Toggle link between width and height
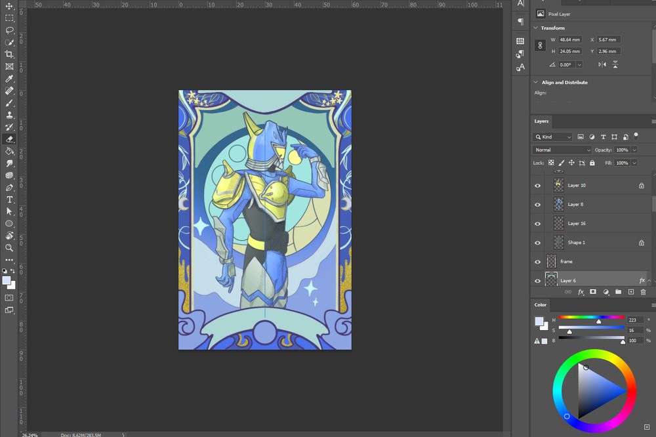The width and height of the screenshot is (656, 437). point(540,46)
